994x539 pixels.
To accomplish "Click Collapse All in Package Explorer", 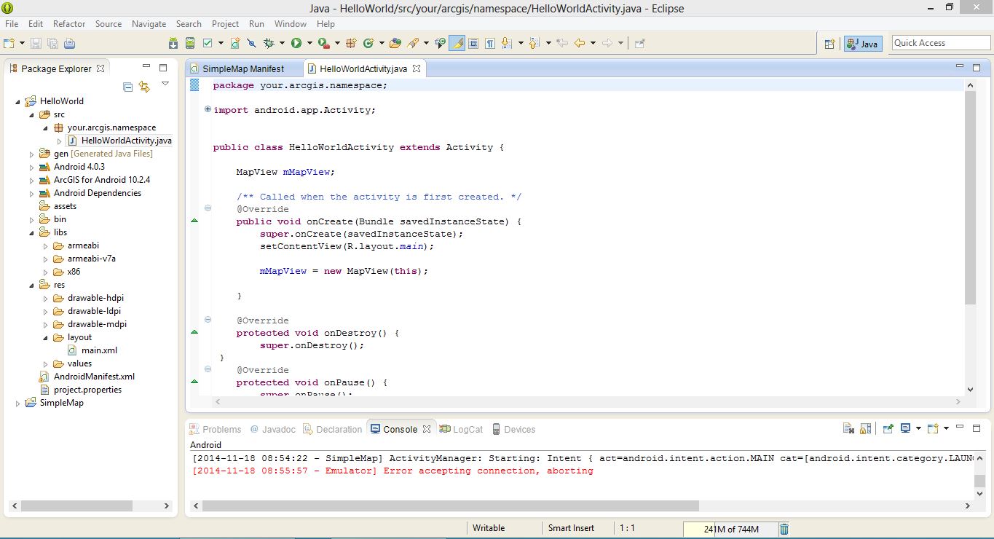I will (x=128, y=87).
